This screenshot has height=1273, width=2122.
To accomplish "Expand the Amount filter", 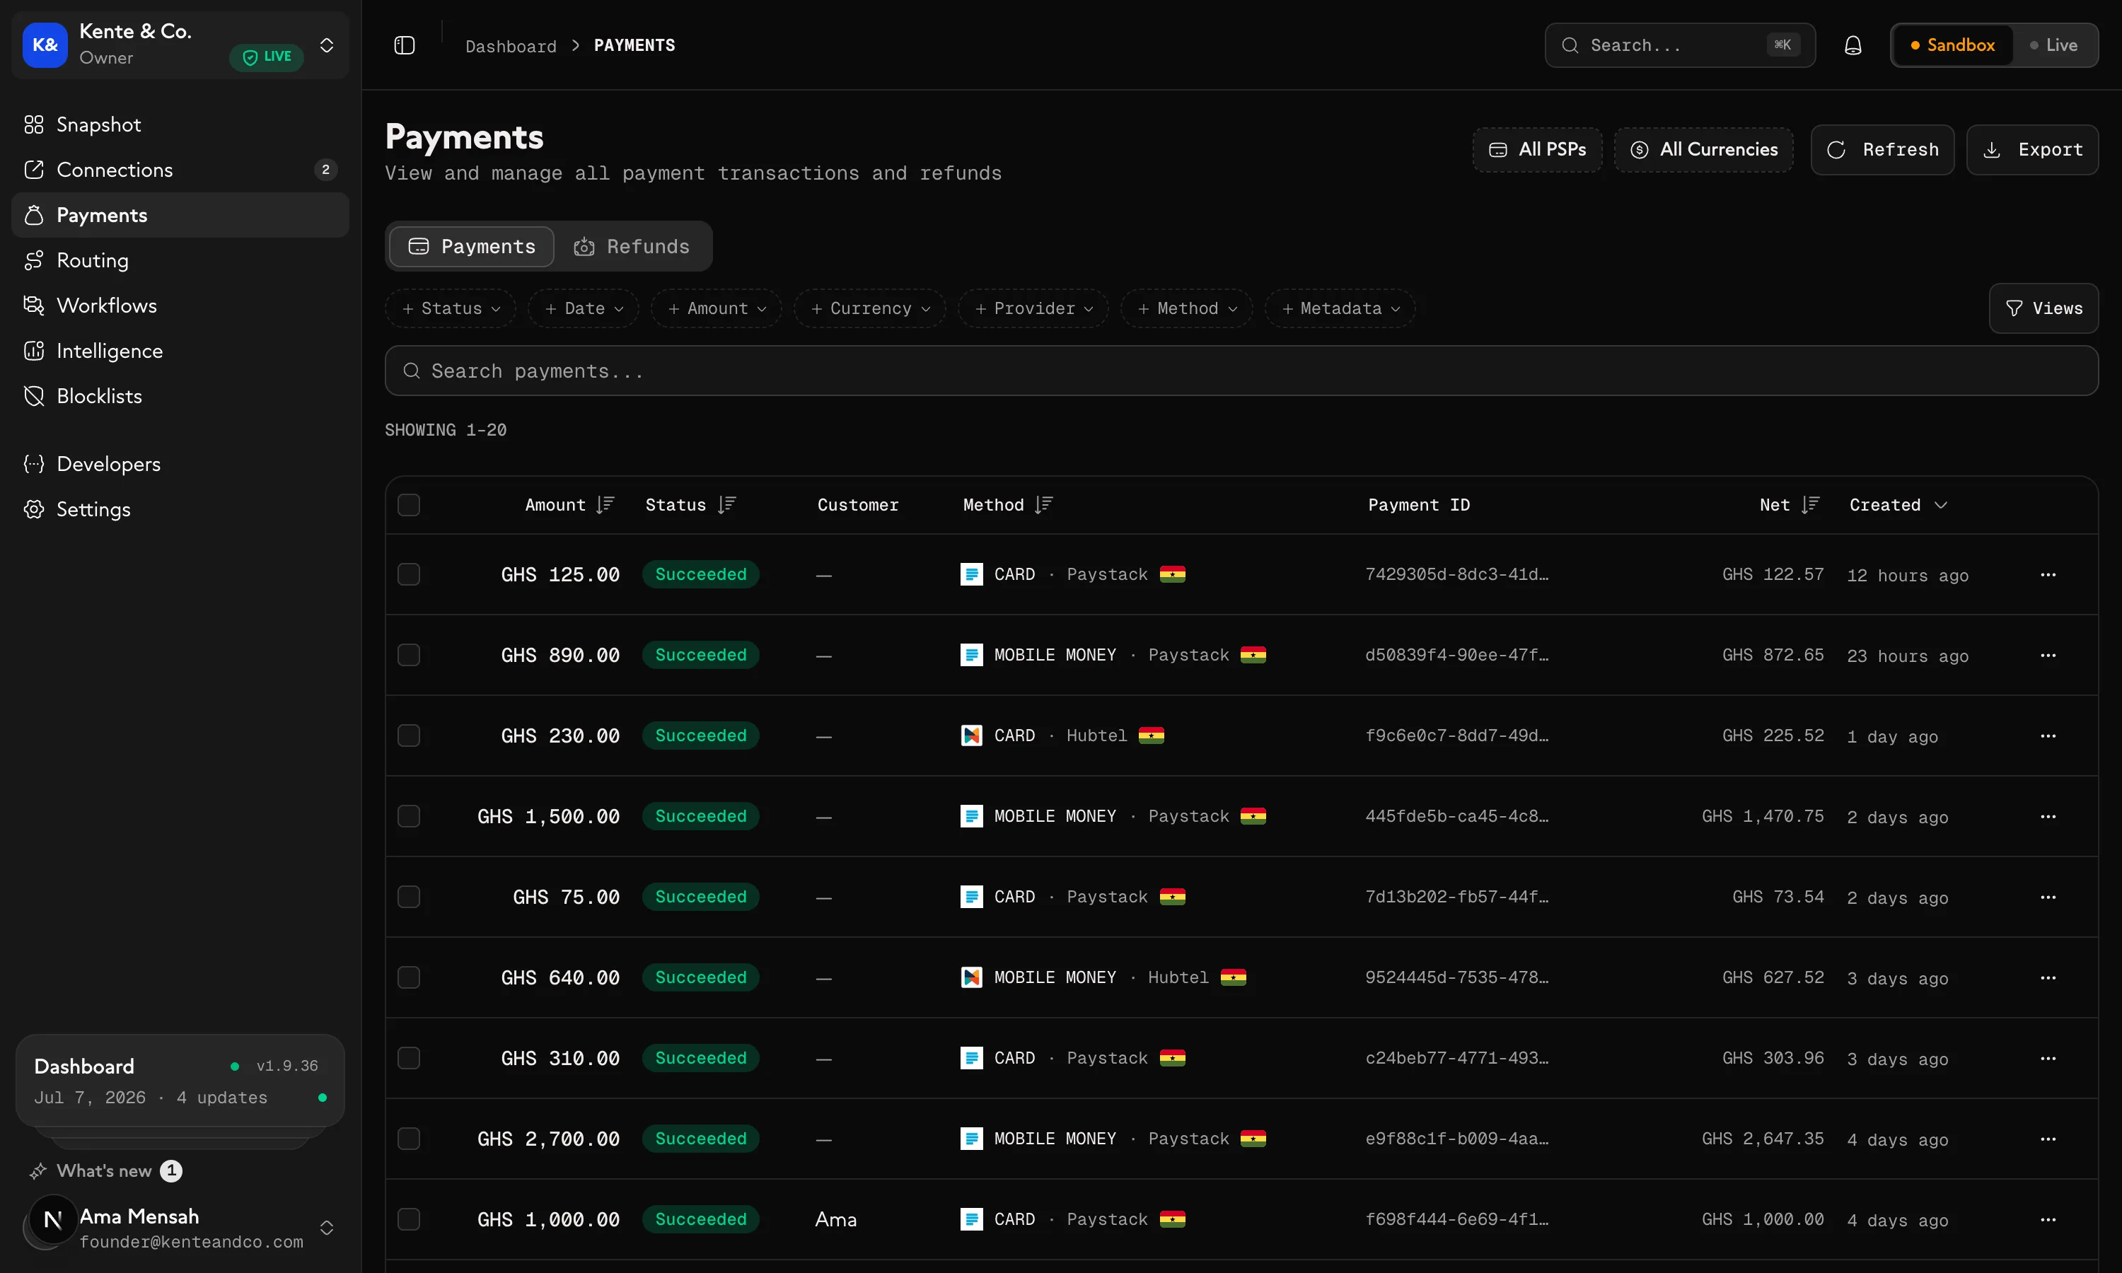I will tap(717, 309).
